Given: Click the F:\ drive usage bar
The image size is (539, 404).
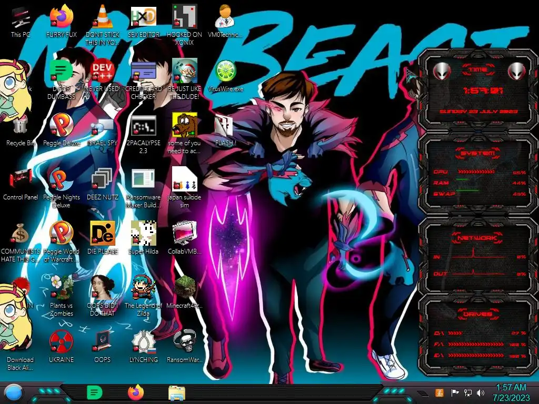Looking at the screenshot, I should click(x=476, y=344).
